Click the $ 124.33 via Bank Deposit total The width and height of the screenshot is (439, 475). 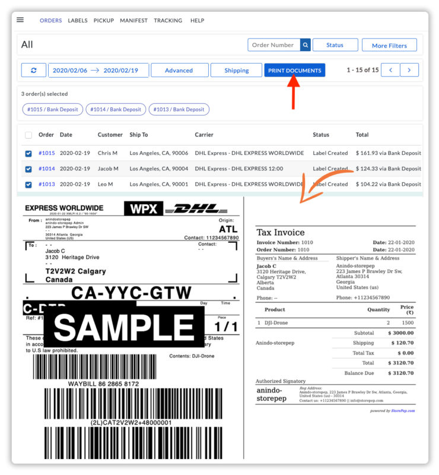click(389, 169)
